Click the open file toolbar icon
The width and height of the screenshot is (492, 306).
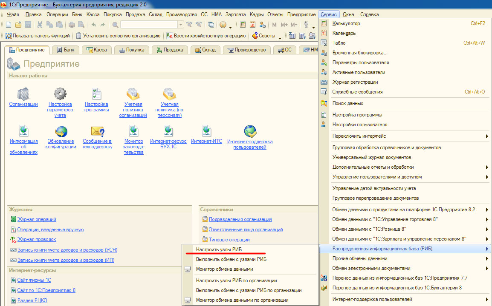point(18,25)
